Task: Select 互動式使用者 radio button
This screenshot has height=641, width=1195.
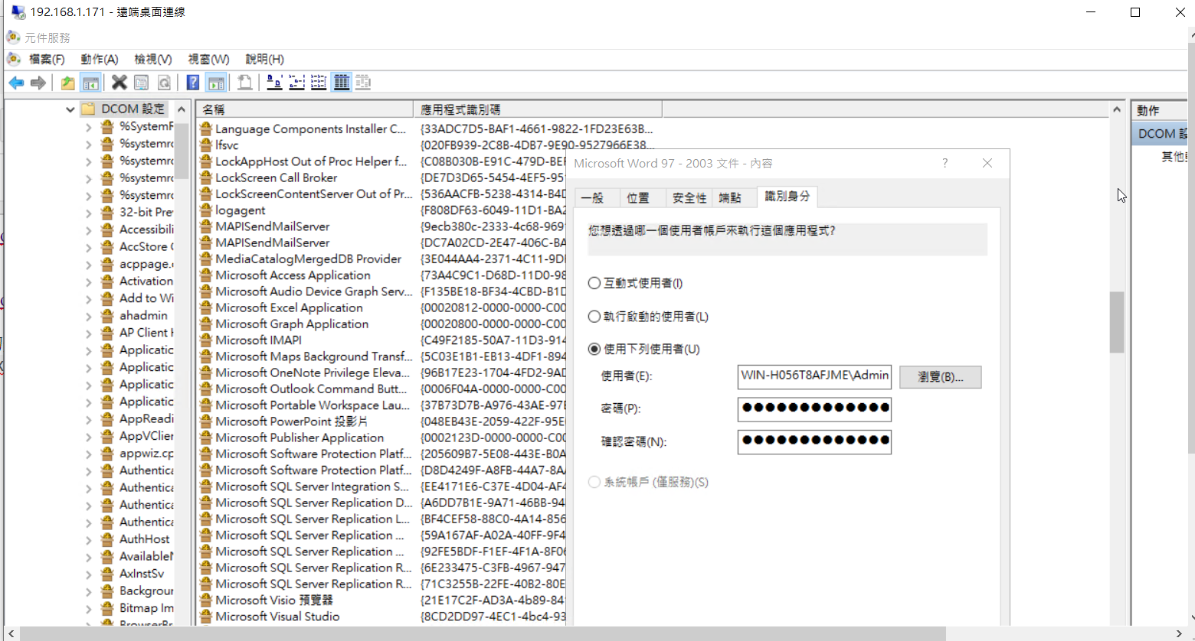Action: pos(594,283)
